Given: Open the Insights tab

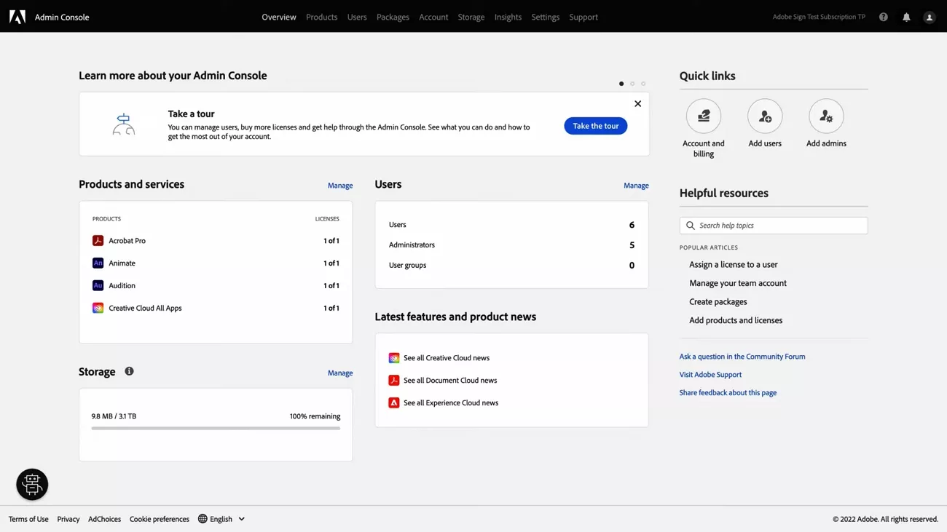Looking at the screenshot, I should 508,17.
